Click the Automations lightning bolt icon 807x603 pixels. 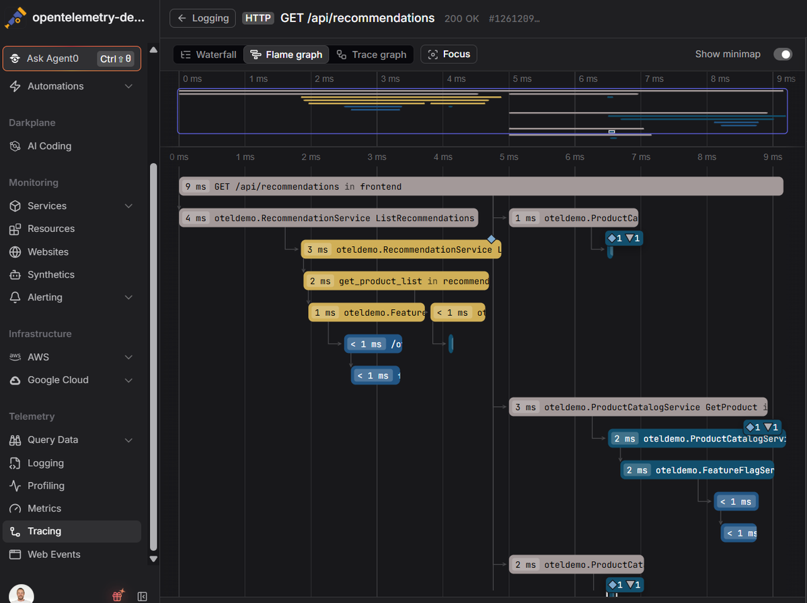15,86
